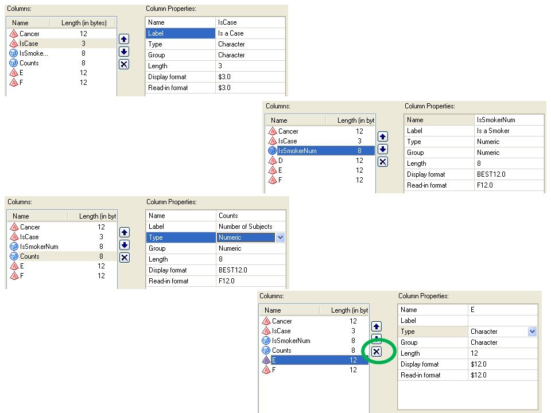Click the numeric icon of the Counts row in the Counts panel
Image resolution: width=551 pixels, height=413 pixels.
click(14, 256)
